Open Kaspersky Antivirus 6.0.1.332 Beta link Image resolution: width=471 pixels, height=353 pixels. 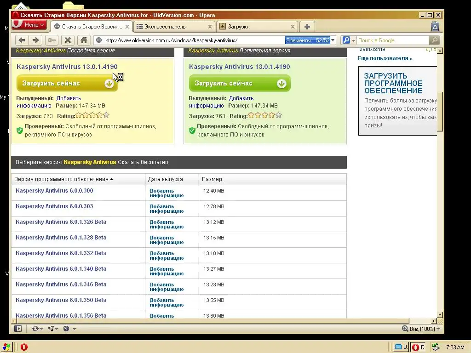[x=61, y=253]
